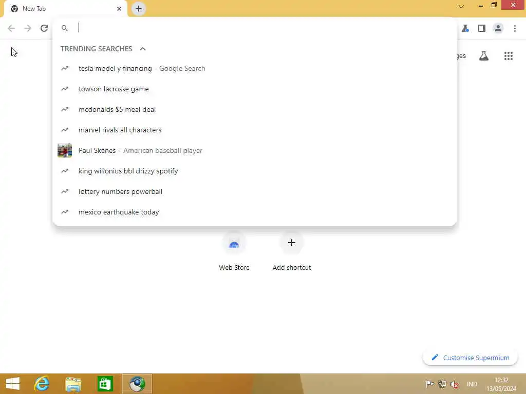Click the Search Labs flask on the page

click(x=484, y=56)
